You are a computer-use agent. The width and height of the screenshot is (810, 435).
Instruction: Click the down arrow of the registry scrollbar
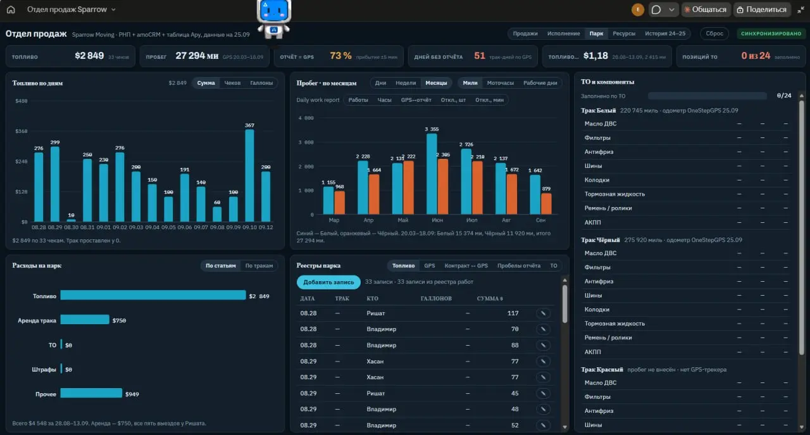[x=564, y=429]
